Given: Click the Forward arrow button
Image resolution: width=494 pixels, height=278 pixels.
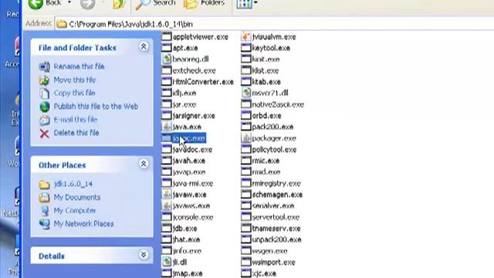Looking at the screenshot, I should tap(87, 4).
